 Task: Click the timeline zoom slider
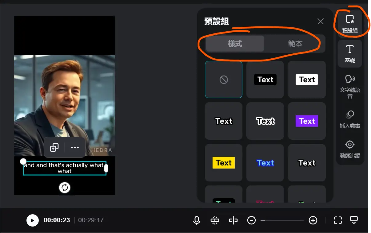[x=282, y=220]
